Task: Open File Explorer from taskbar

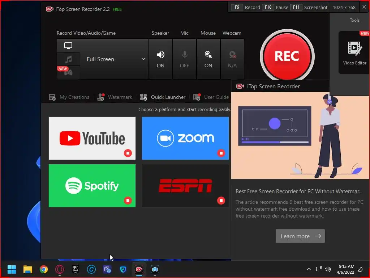Action: (27, 269)
